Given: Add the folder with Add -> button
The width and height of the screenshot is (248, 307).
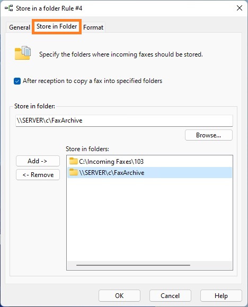Looking at the screenshot, I should pos(38,161).
